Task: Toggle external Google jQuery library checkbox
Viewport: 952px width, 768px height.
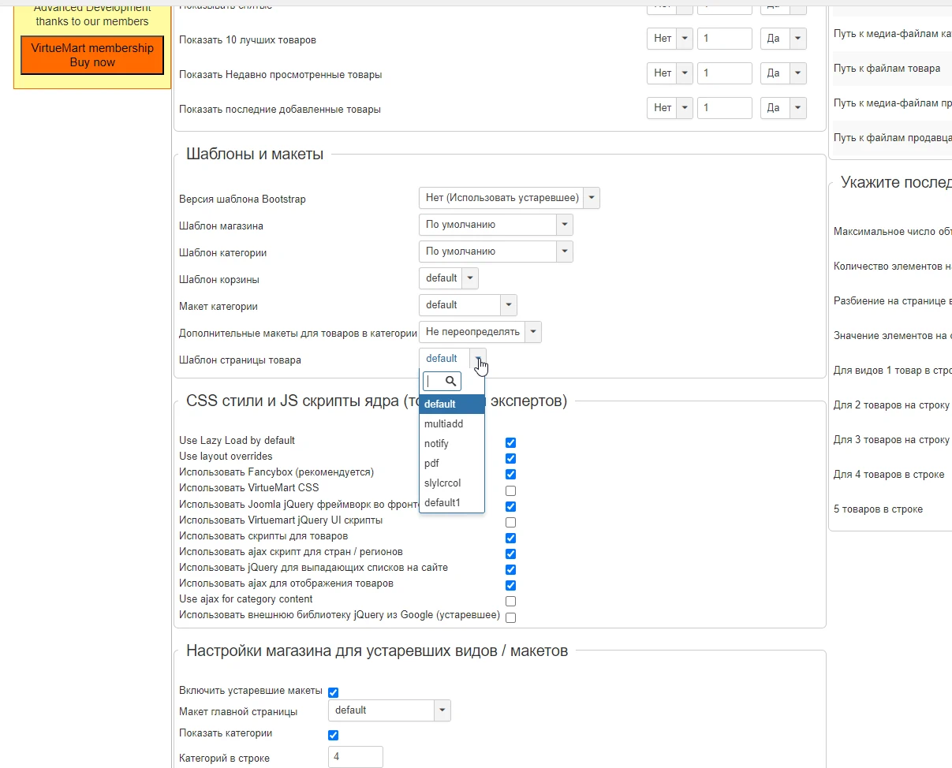Action: tap(510, 617)
